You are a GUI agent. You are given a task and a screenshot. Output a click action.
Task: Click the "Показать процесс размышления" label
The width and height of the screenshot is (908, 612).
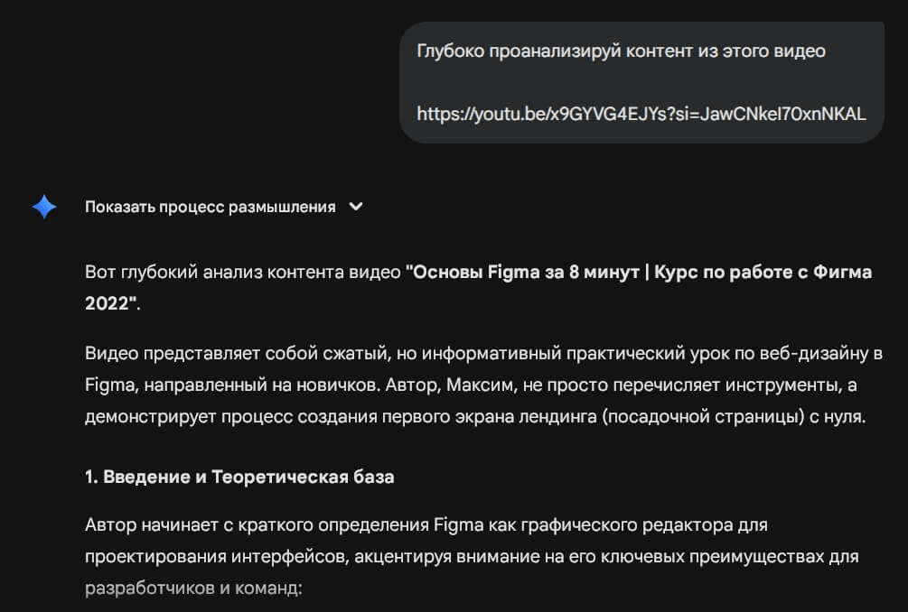pos(210,207)
